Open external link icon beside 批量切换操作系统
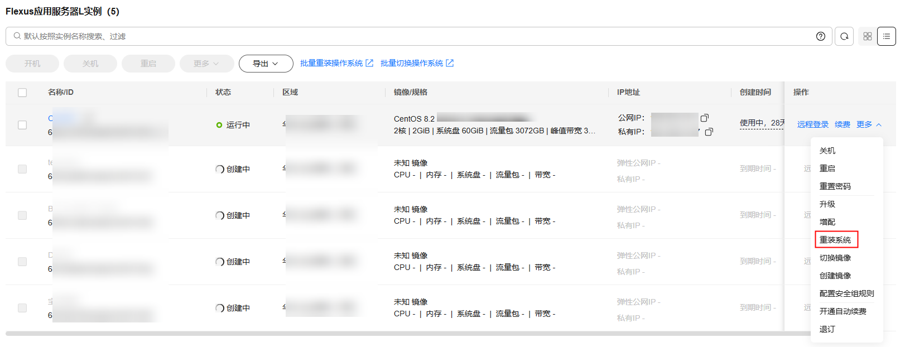Screen dimensions: 905x347 (450, 63)
